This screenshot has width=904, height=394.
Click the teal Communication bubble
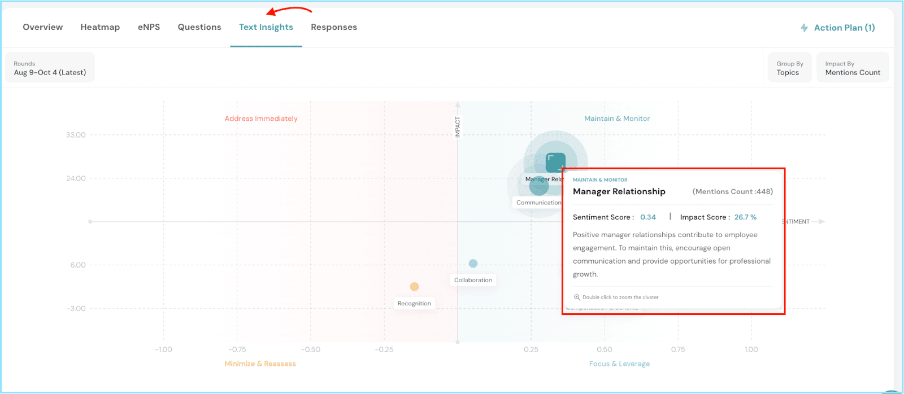(538, 187)
